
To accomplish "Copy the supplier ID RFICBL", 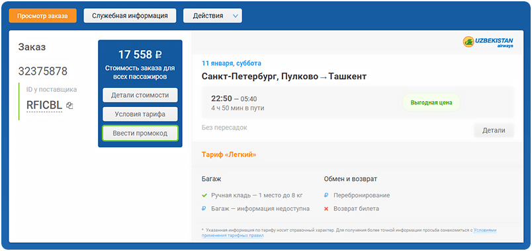I will (69, 106).
